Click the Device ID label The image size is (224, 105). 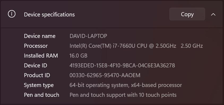[x=35, y=65]
